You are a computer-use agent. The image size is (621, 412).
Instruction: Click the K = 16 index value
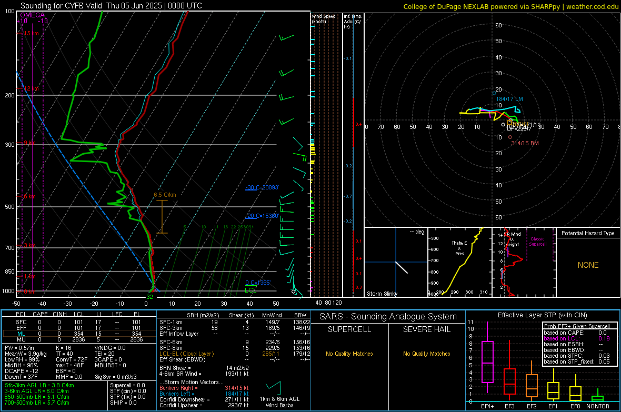[63, 348]
